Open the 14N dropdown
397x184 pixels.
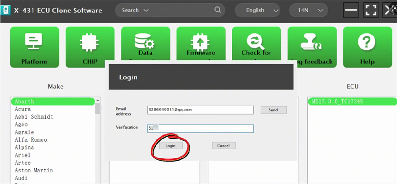tap(308, 10)
